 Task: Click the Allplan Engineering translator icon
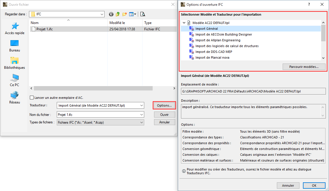(x=191, y=40)
